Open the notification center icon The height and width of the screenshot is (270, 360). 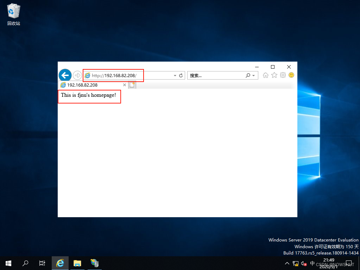point(348,263)
